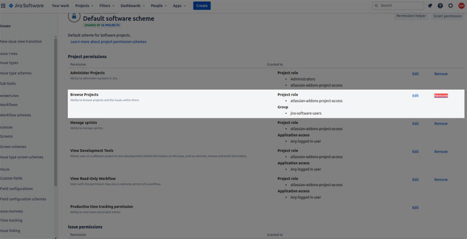Image resolution: width=467 pixels, height=239 pixels.
Task: Open Workflows in sidebar
Action: pyautogui.click(x=9, y=105)
